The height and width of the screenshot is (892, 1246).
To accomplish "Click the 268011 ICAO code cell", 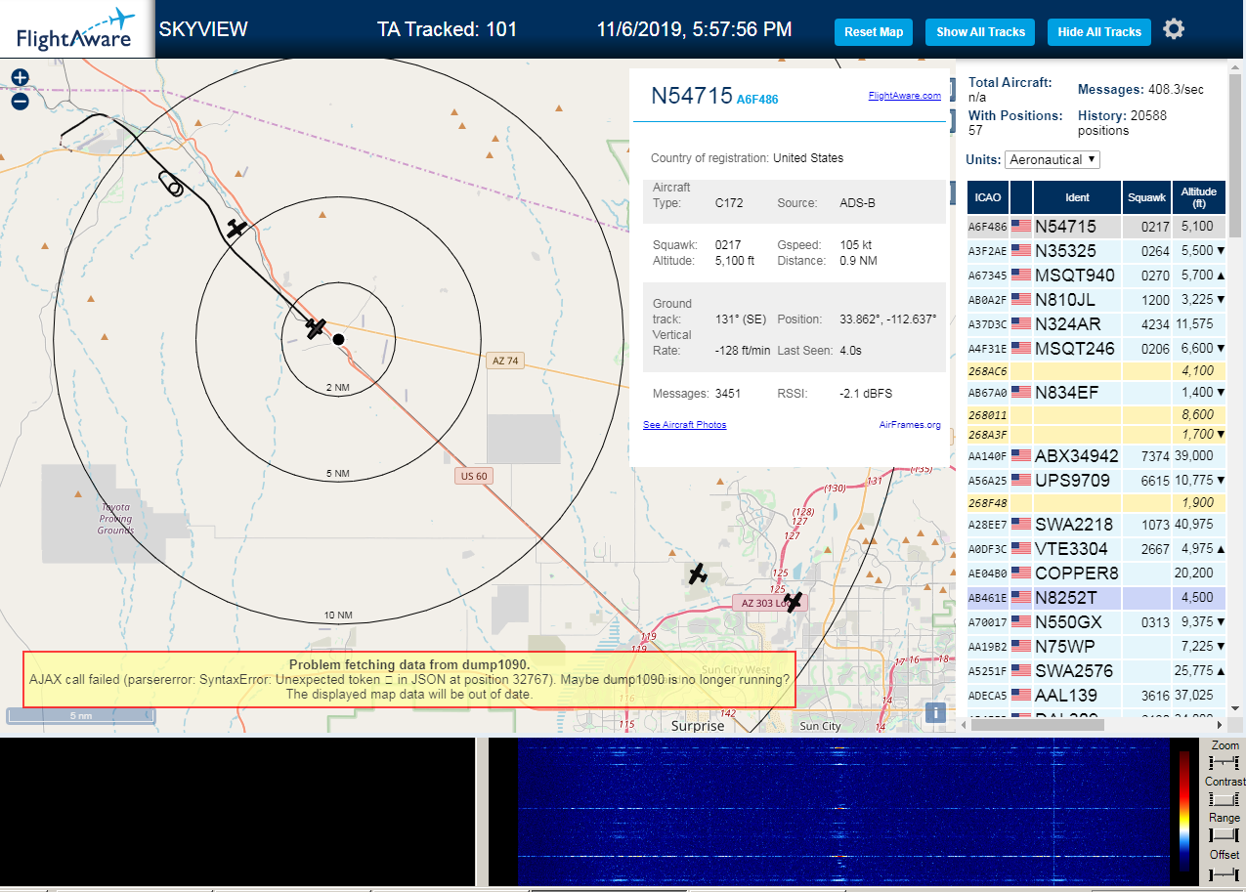I will tap(987, 414).
